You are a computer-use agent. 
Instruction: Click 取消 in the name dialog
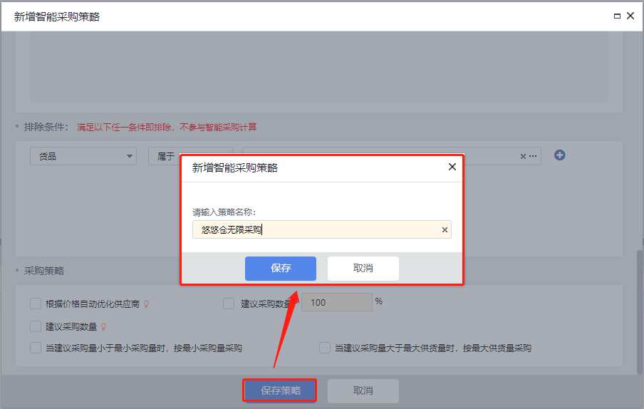pyautogui.click(x=363, y=269)
